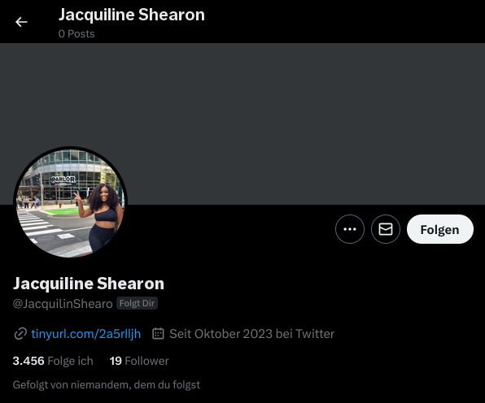This screenshot has height=403, width=485.
Task: Open the 19 Follower list
Action: pos(139,361)
